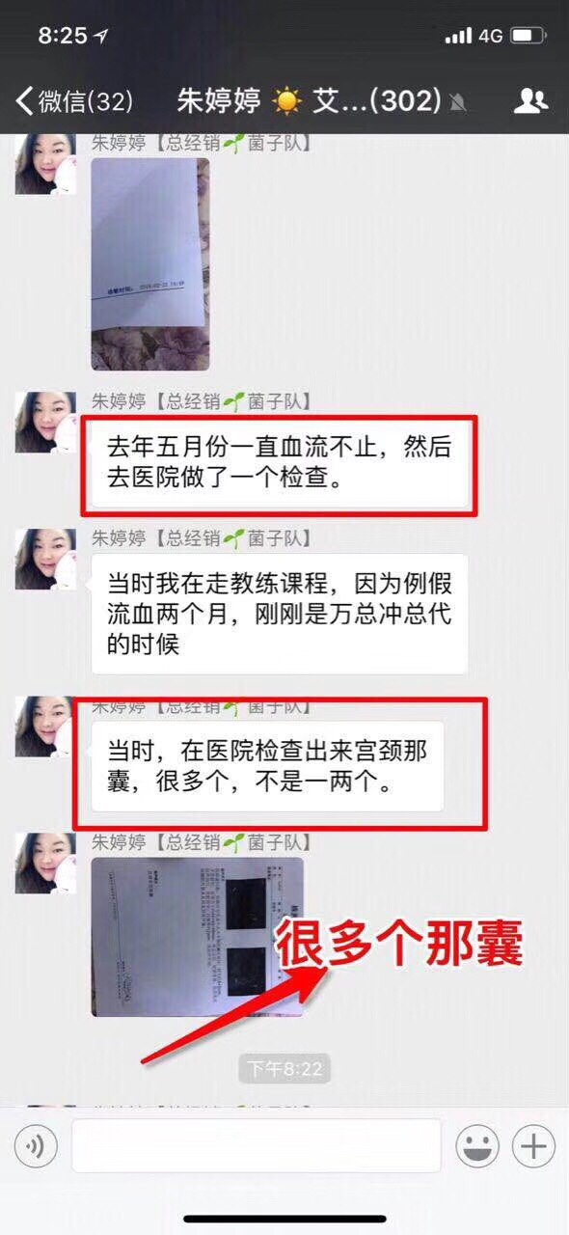Viewport: 569px width, 1235px height.
Task: Select the 当时我在走教练课程 message bubble
Action: coord(280,614)
